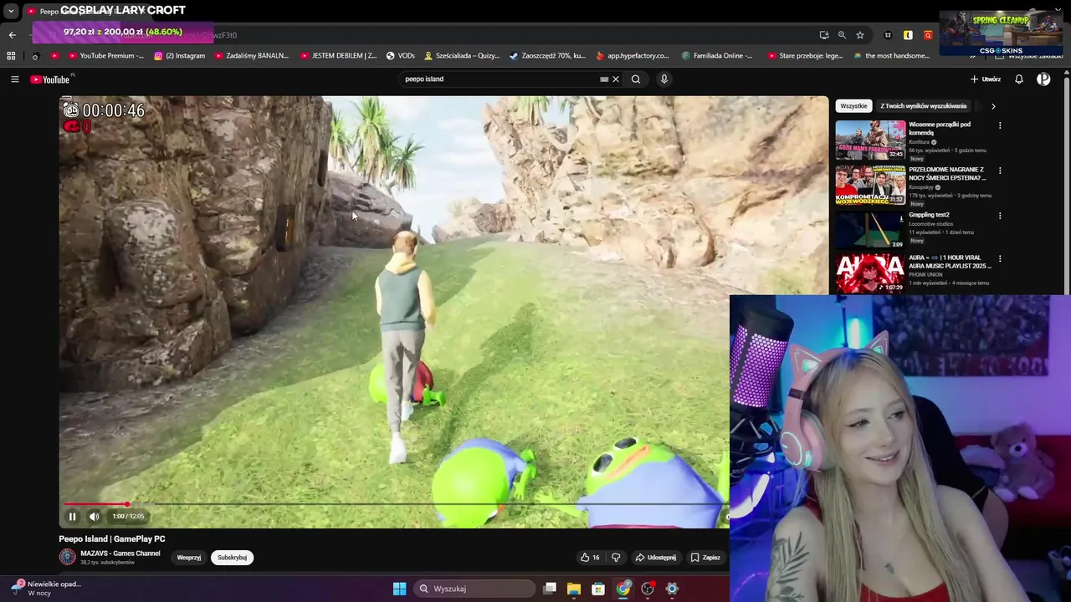
Task: Open the weather widget 'Niewielkie opad...'
Action: pyautogui.click(x=46, y=588)
